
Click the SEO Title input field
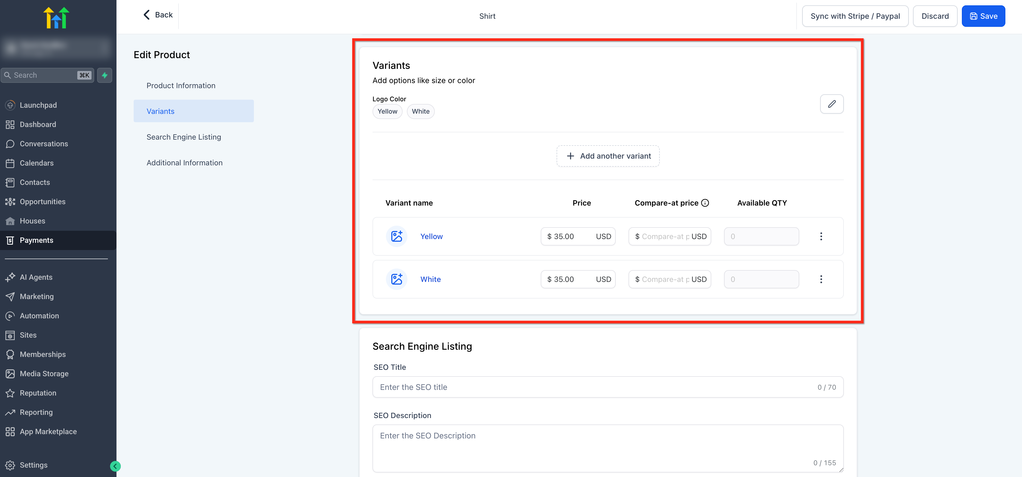tap(595, 387)
